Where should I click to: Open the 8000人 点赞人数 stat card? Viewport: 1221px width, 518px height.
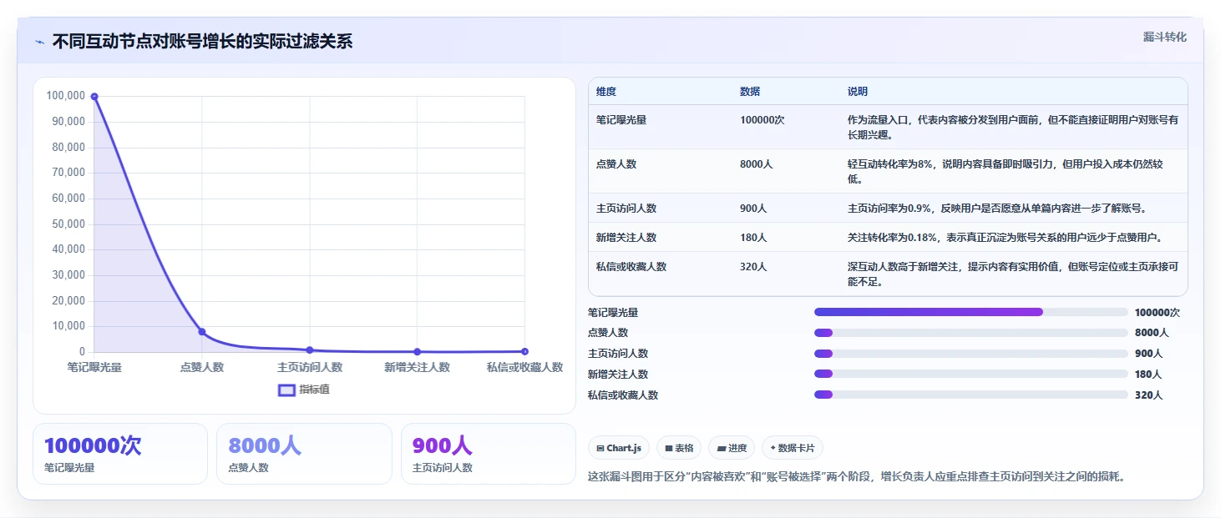pos(304,454)
